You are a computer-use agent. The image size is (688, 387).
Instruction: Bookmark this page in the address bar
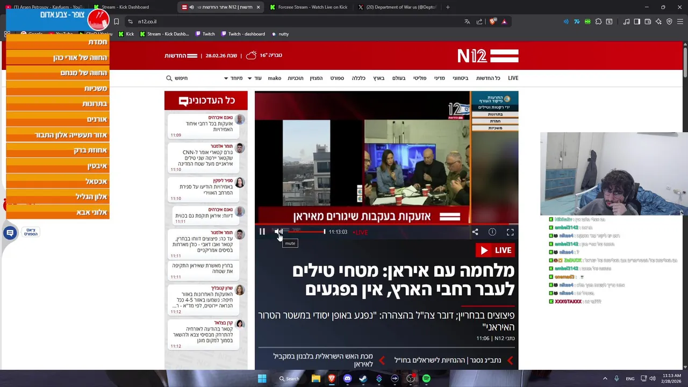116,21
